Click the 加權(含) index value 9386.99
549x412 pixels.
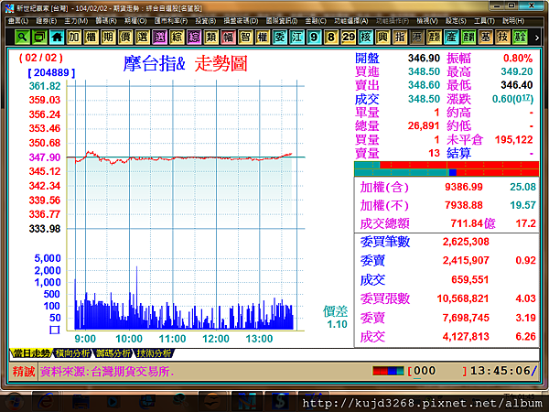(x=464, y=187)
